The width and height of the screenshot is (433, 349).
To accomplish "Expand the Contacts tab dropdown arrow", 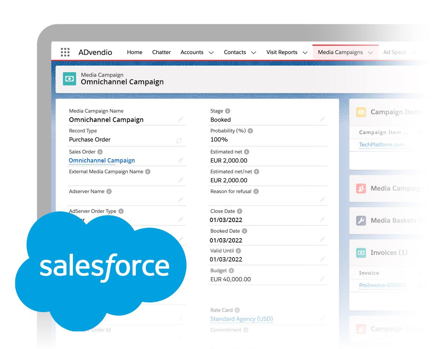I will click(254, 53).
